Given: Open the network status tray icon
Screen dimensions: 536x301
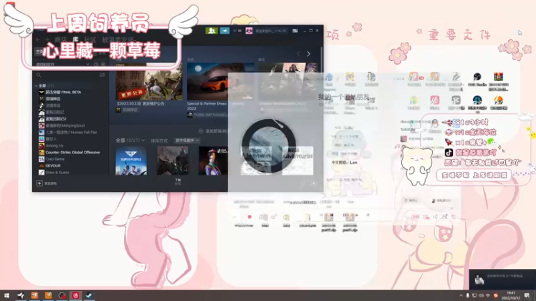Looking at the screenshot, I should pyautogui.click(x=474, y=296).
